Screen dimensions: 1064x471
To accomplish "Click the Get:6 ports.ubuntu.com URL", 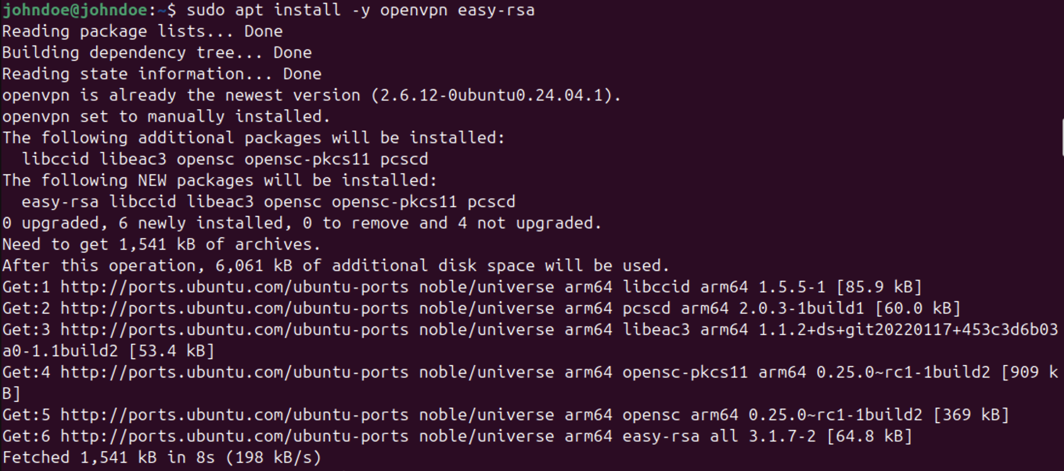I will click(x=234, y=436).
